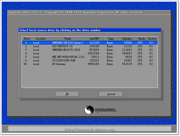Click the Symantec logo icon

(x=89, y=110)
